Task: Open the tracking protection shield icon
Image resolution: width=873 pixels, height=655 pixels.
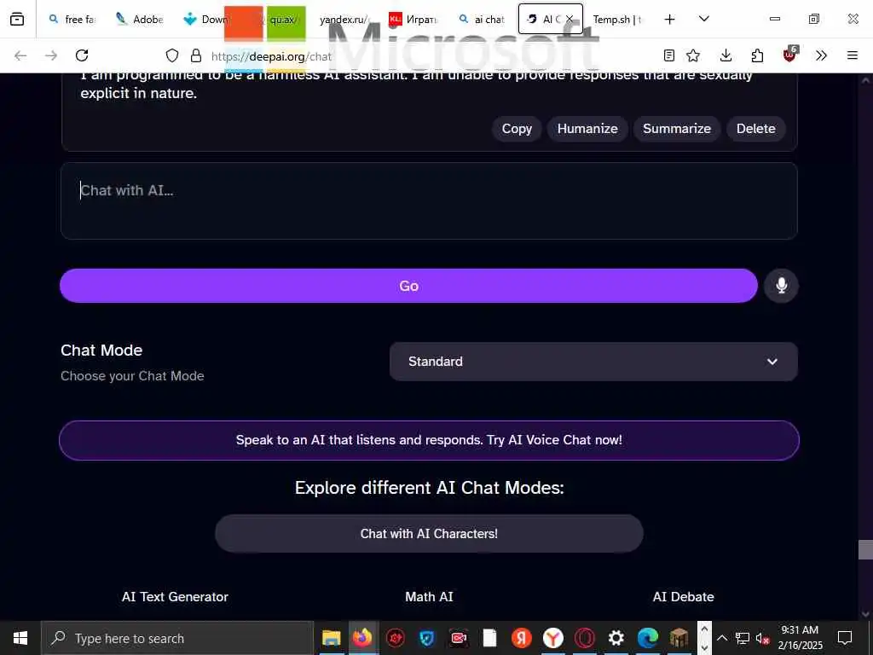Action: [172, 55]
